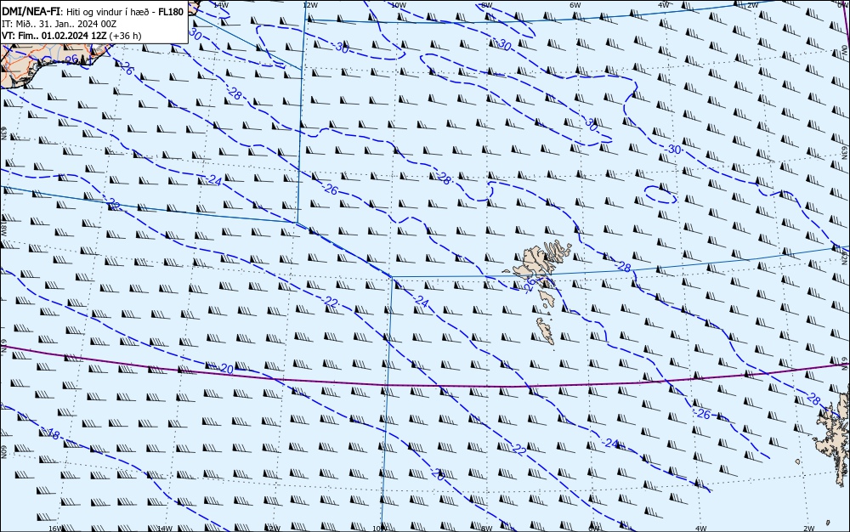Click the 8W longitude label along bottom edge
The width and height of the screenshot is (850, 532).
[487, 529]
